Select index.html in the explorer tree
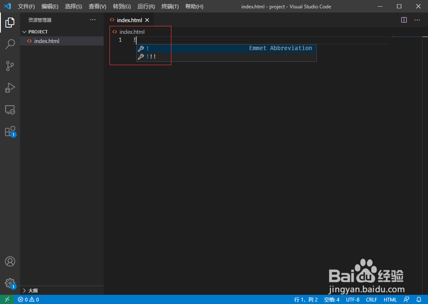 coord(62,41)
